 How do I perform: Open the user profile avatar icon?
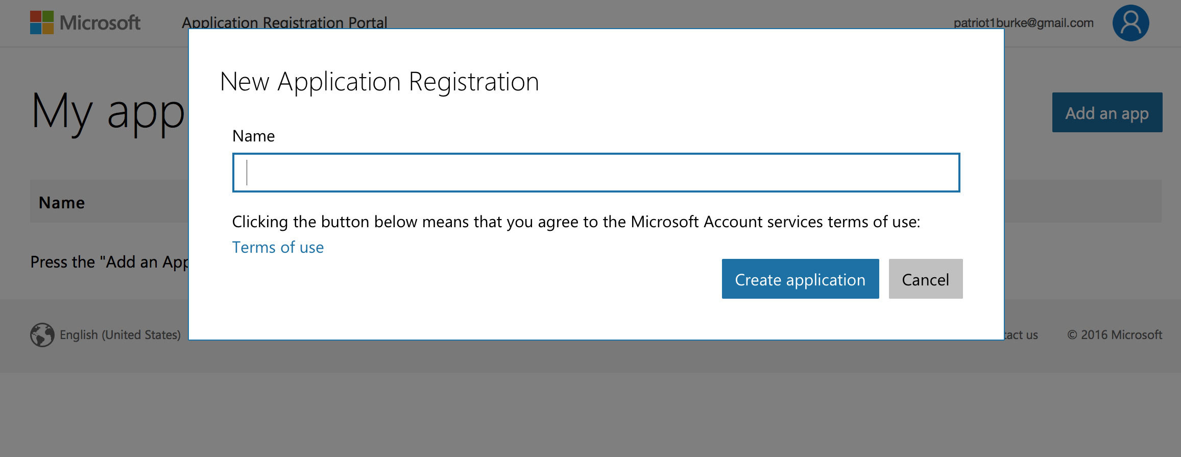point(1130,23)
